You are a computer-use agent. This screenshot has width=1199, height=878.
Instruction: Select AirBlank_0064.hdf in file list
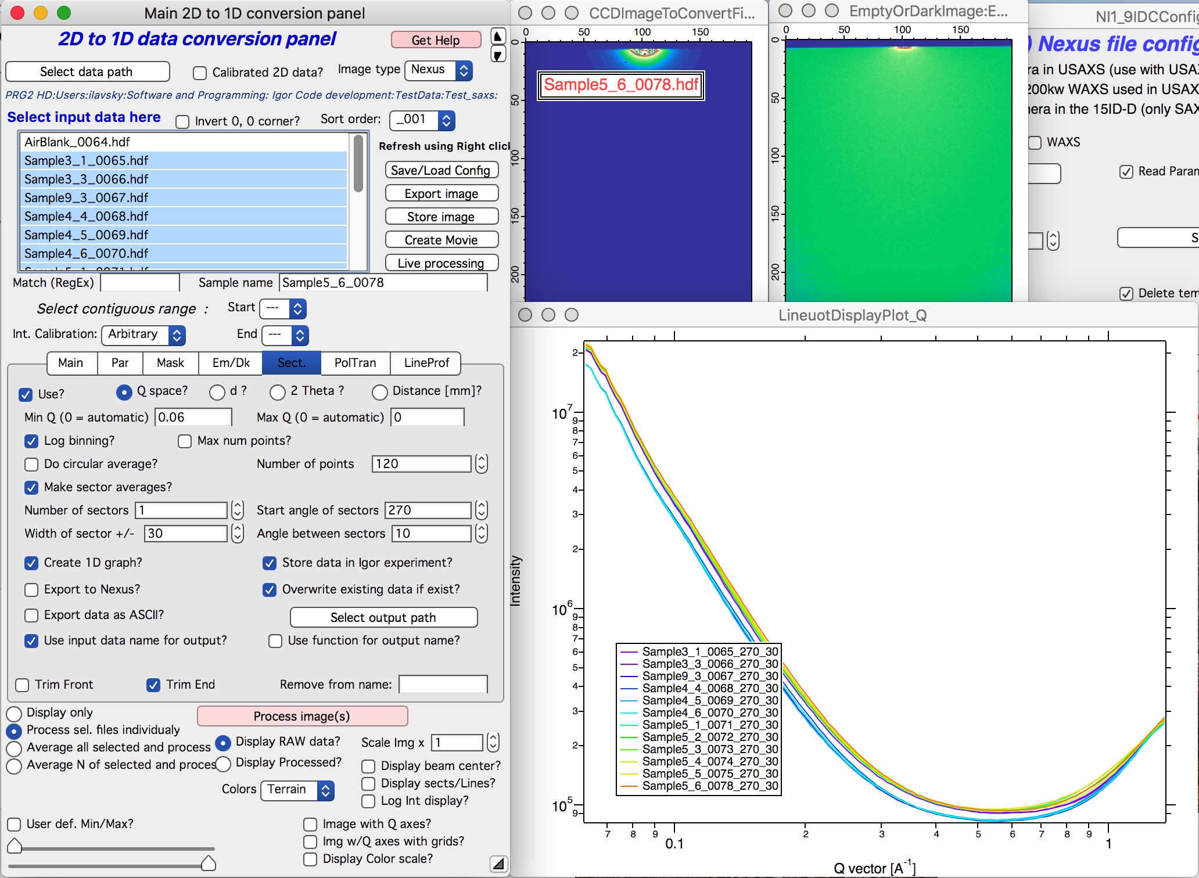point(184,142)
